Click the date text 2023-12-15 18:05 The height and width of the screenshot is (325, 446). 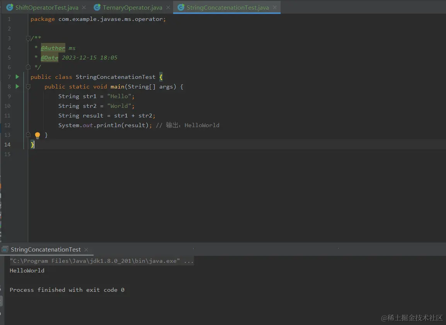coord(90,58)
